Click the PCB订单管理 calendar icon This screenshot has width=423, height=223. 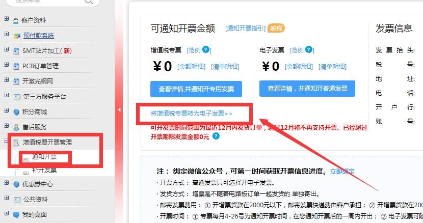[16, 66]
